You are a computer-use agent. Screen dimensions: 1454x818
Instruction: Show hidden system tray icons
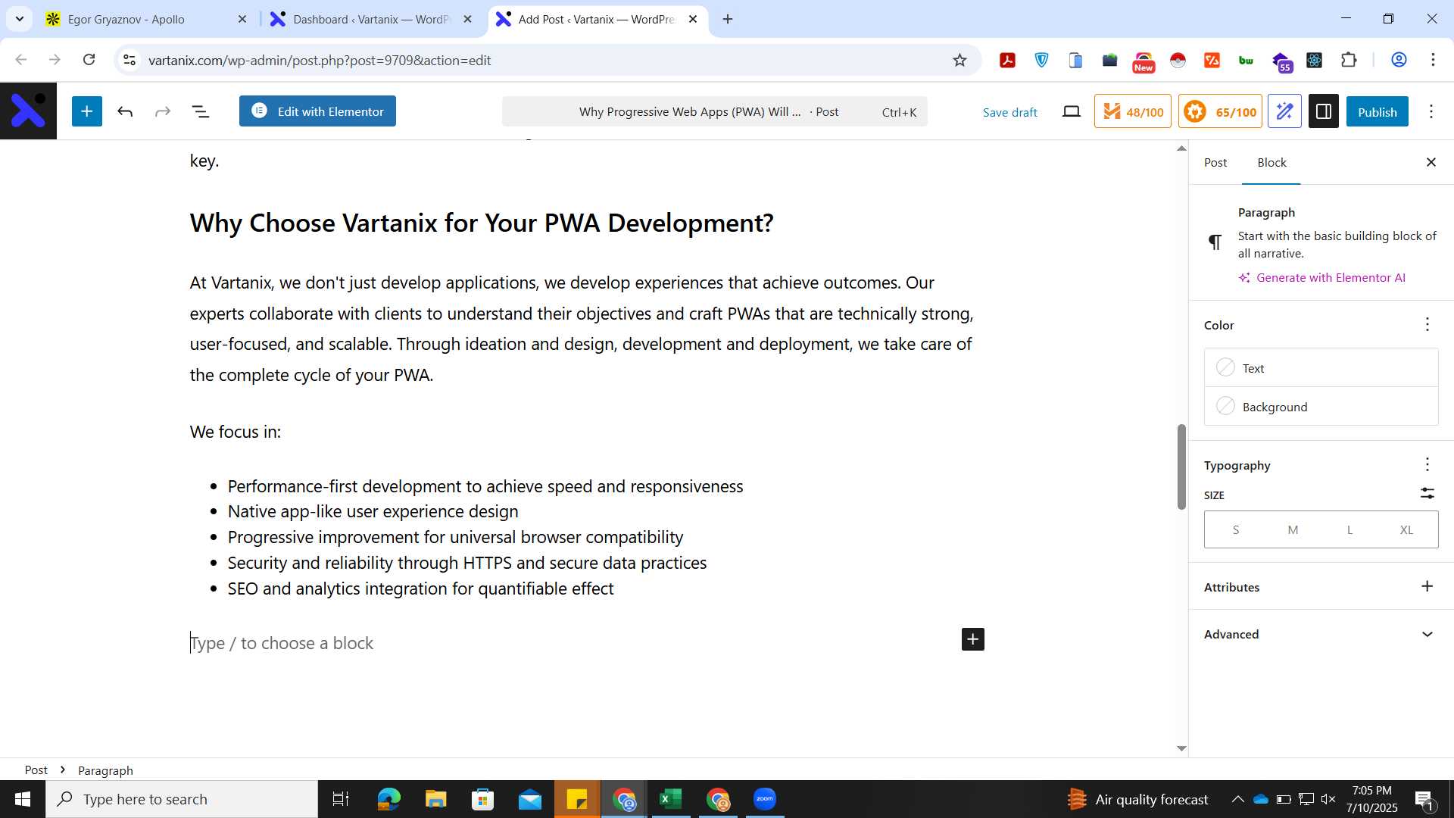[x=1237, y=799]
